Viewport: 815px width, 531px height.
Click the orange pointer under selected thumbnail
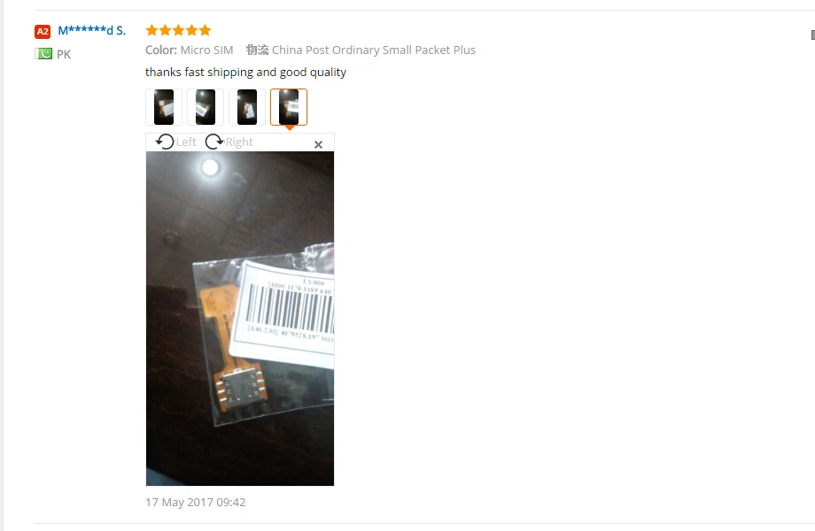coord(290,127)
